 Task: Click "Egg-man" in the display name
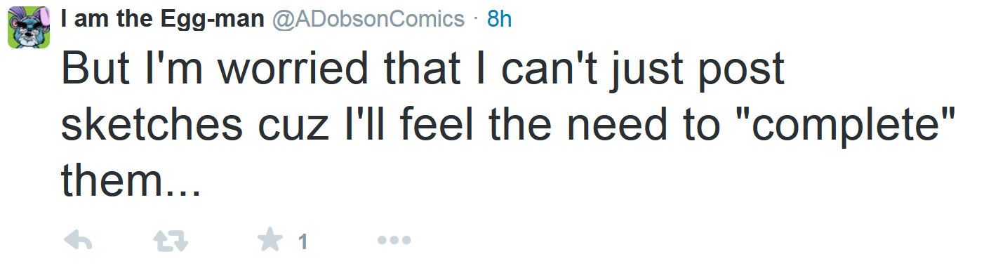click(x=216, y=20)
